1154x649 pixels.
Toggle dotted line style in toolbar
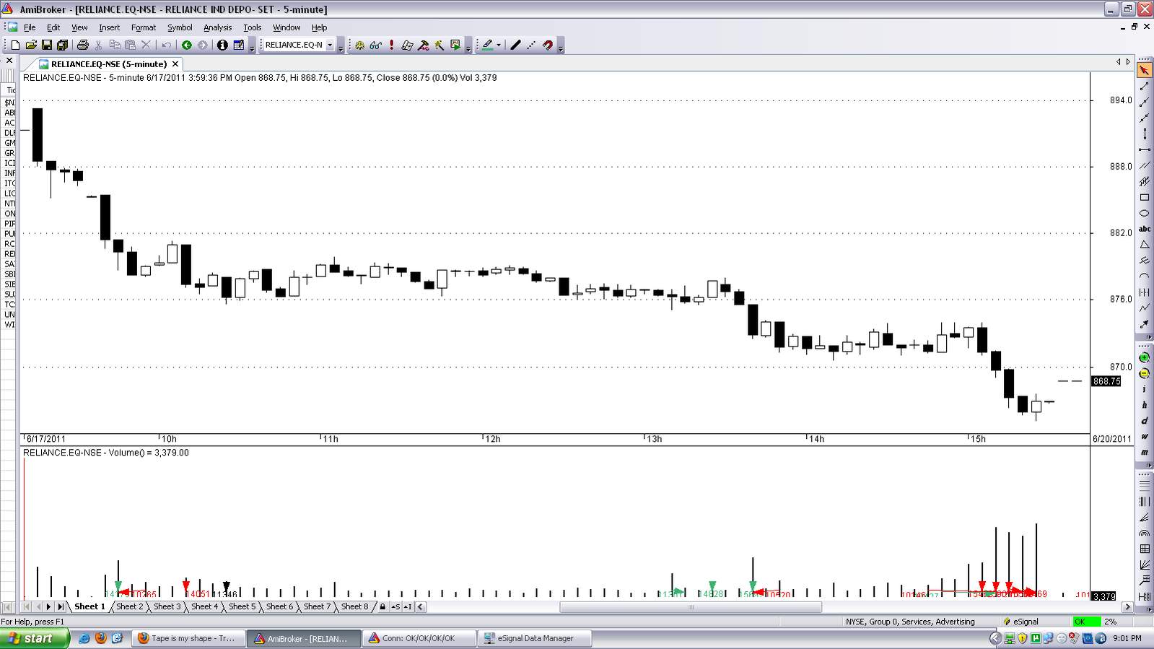[531, 45]
